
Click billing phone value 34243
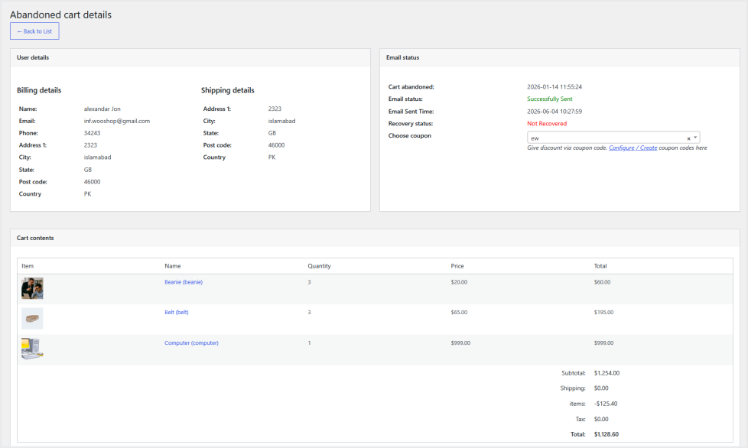92,134
